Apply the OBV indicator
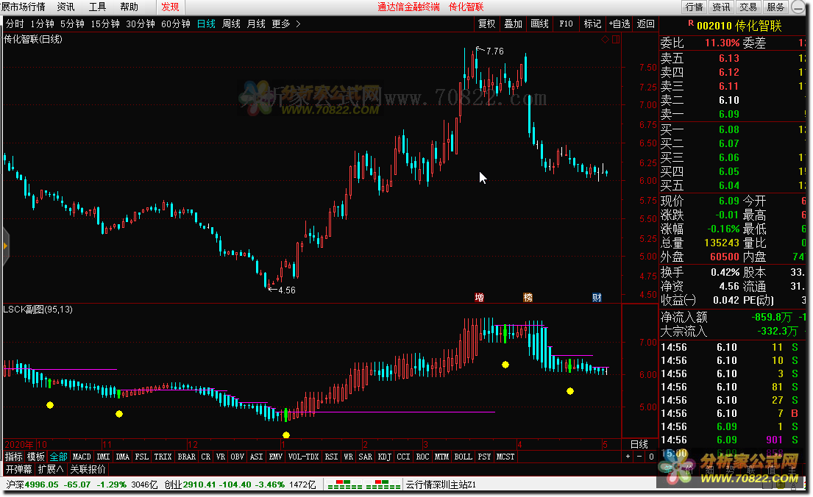The height and width of the screenshot is (497, 813). [238, 457]
